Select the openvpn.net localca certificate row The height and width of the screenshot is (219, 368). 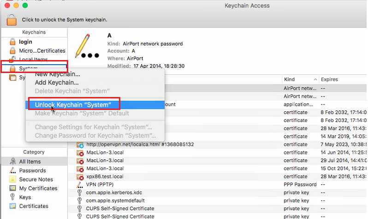click(x=217, y=145)
